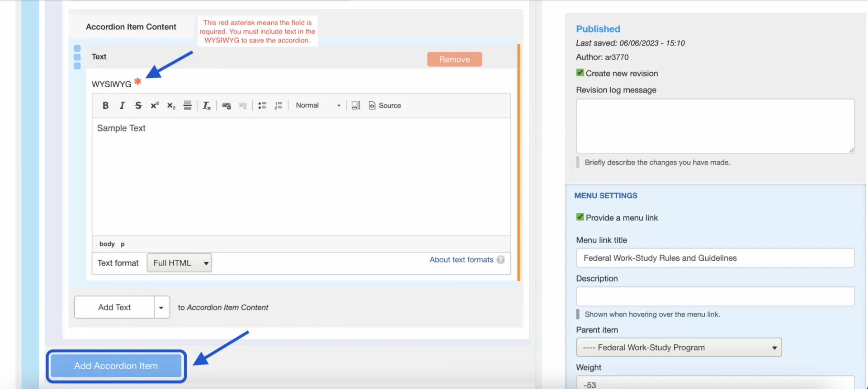Toggle bold formatting in the WYSIWYG toolbar
Screen dimensions: 868x389
105,105
